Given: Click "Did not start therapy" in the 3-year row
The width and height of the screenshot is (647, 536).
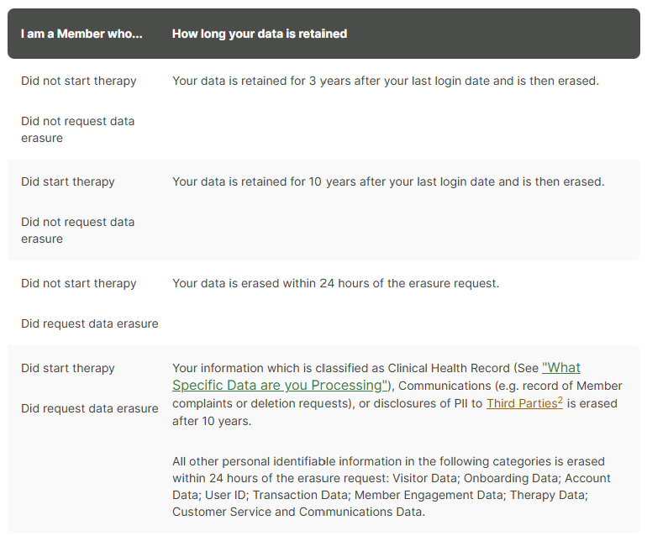Looking at the screenshot, I should click(79, 81).
